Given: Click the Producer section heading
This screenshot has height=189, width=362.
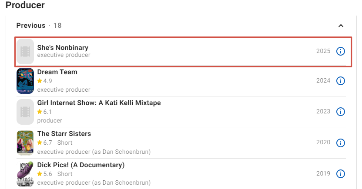Looking at the screenshot, I should pyautogui.click(x=25, y=6).
